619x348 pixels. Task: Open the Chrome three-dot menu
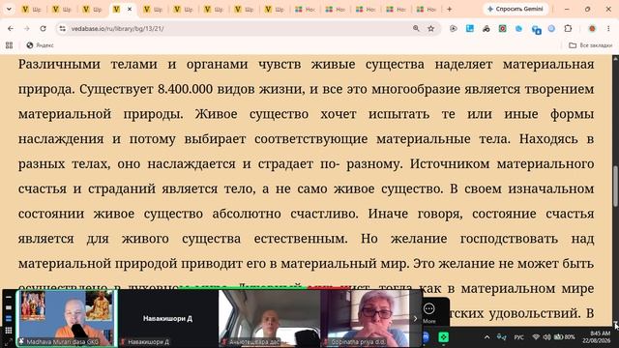coord(608,28)
